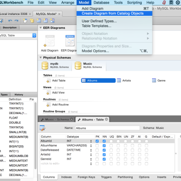Switch to the History tab
This screenshot has height=181, width=181.
19,95
